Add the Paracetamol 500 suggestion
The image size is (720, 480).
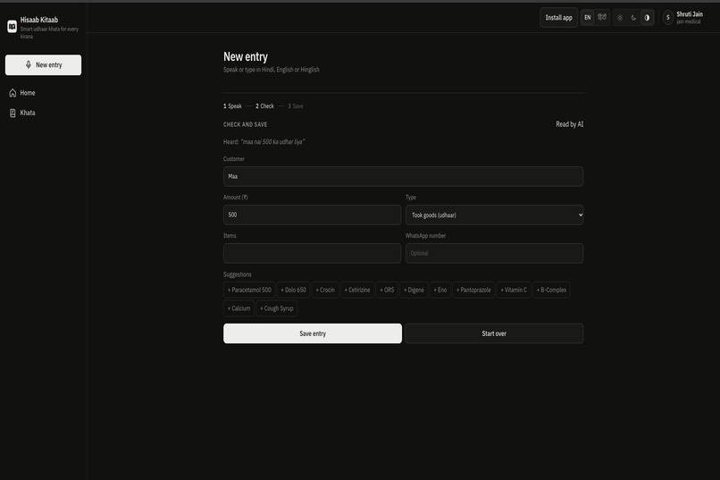pos(249,290)
